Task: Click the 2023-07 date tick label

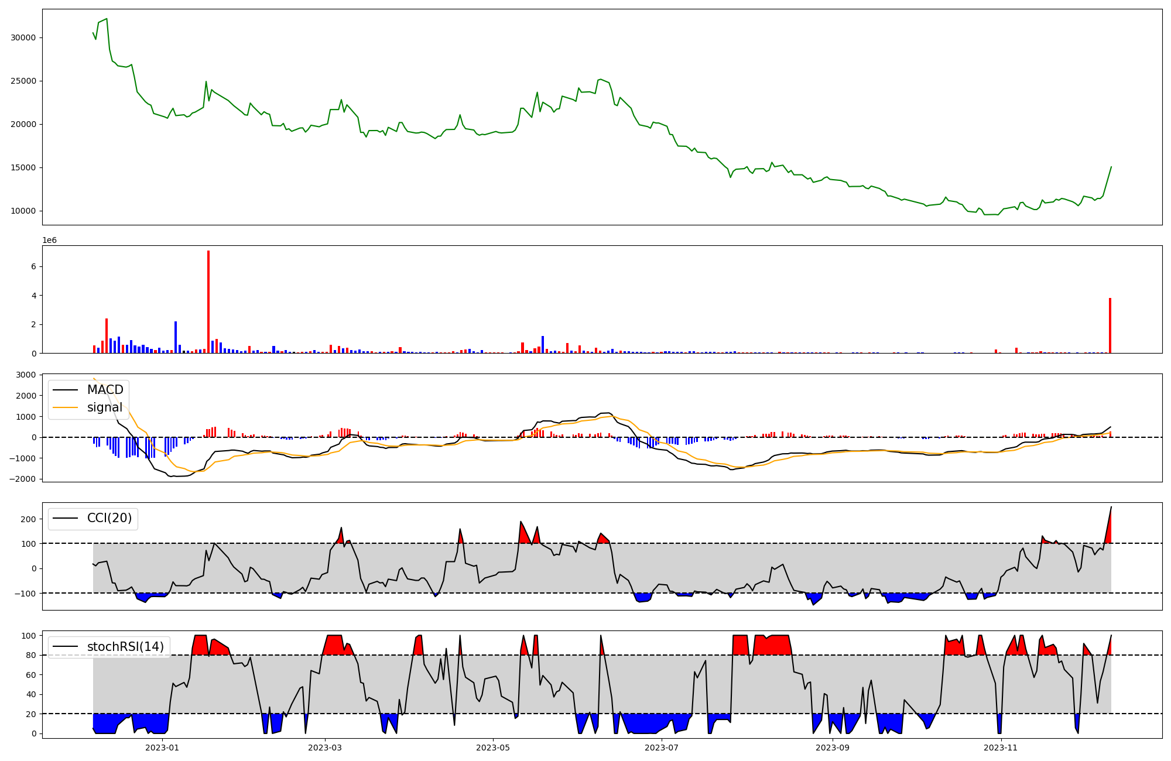Action: click(662, 748)
